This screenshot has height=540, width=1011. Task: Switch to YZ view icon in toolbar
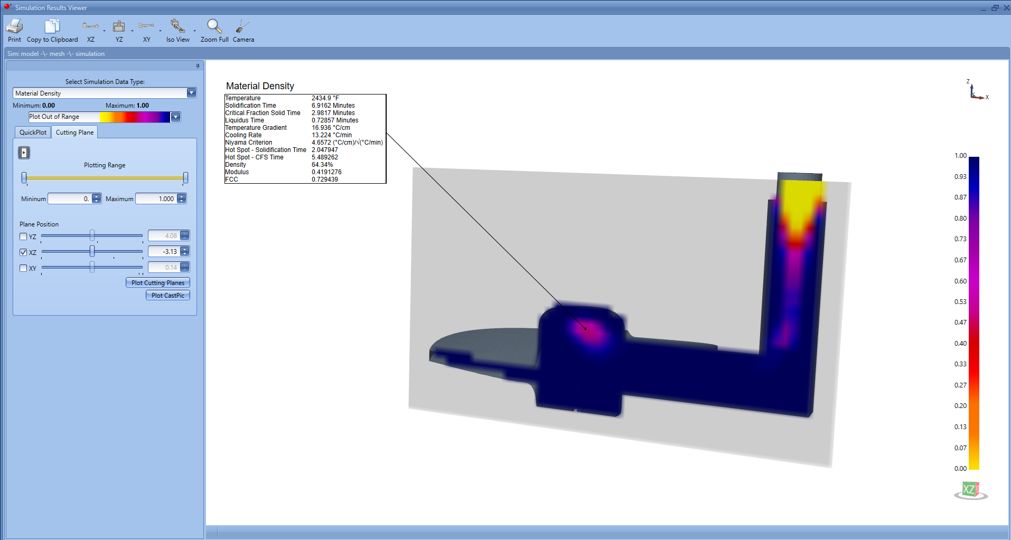point(119,26)
